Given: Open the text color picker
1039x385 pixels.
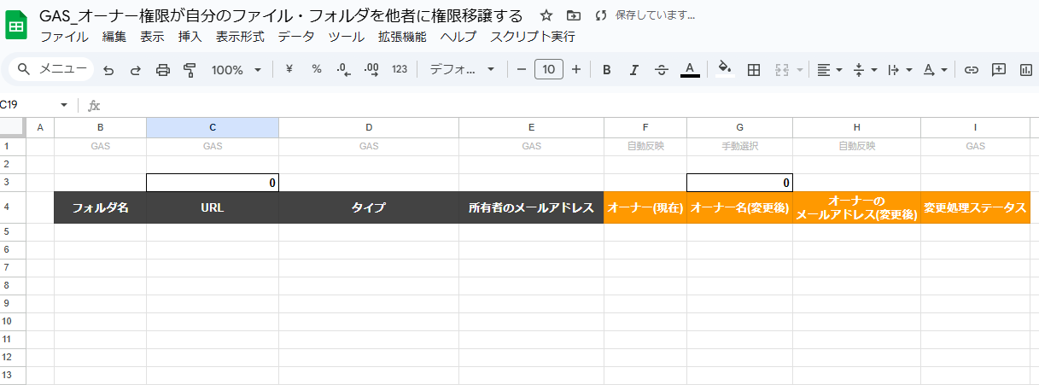Looking at the screenshot, I should tap(690, 70).
